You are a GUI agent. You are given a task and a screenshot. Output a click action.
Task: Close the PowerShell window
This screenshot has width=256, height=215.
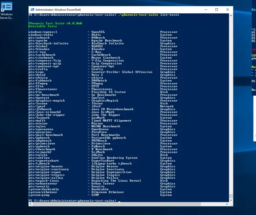coord(227,9)
